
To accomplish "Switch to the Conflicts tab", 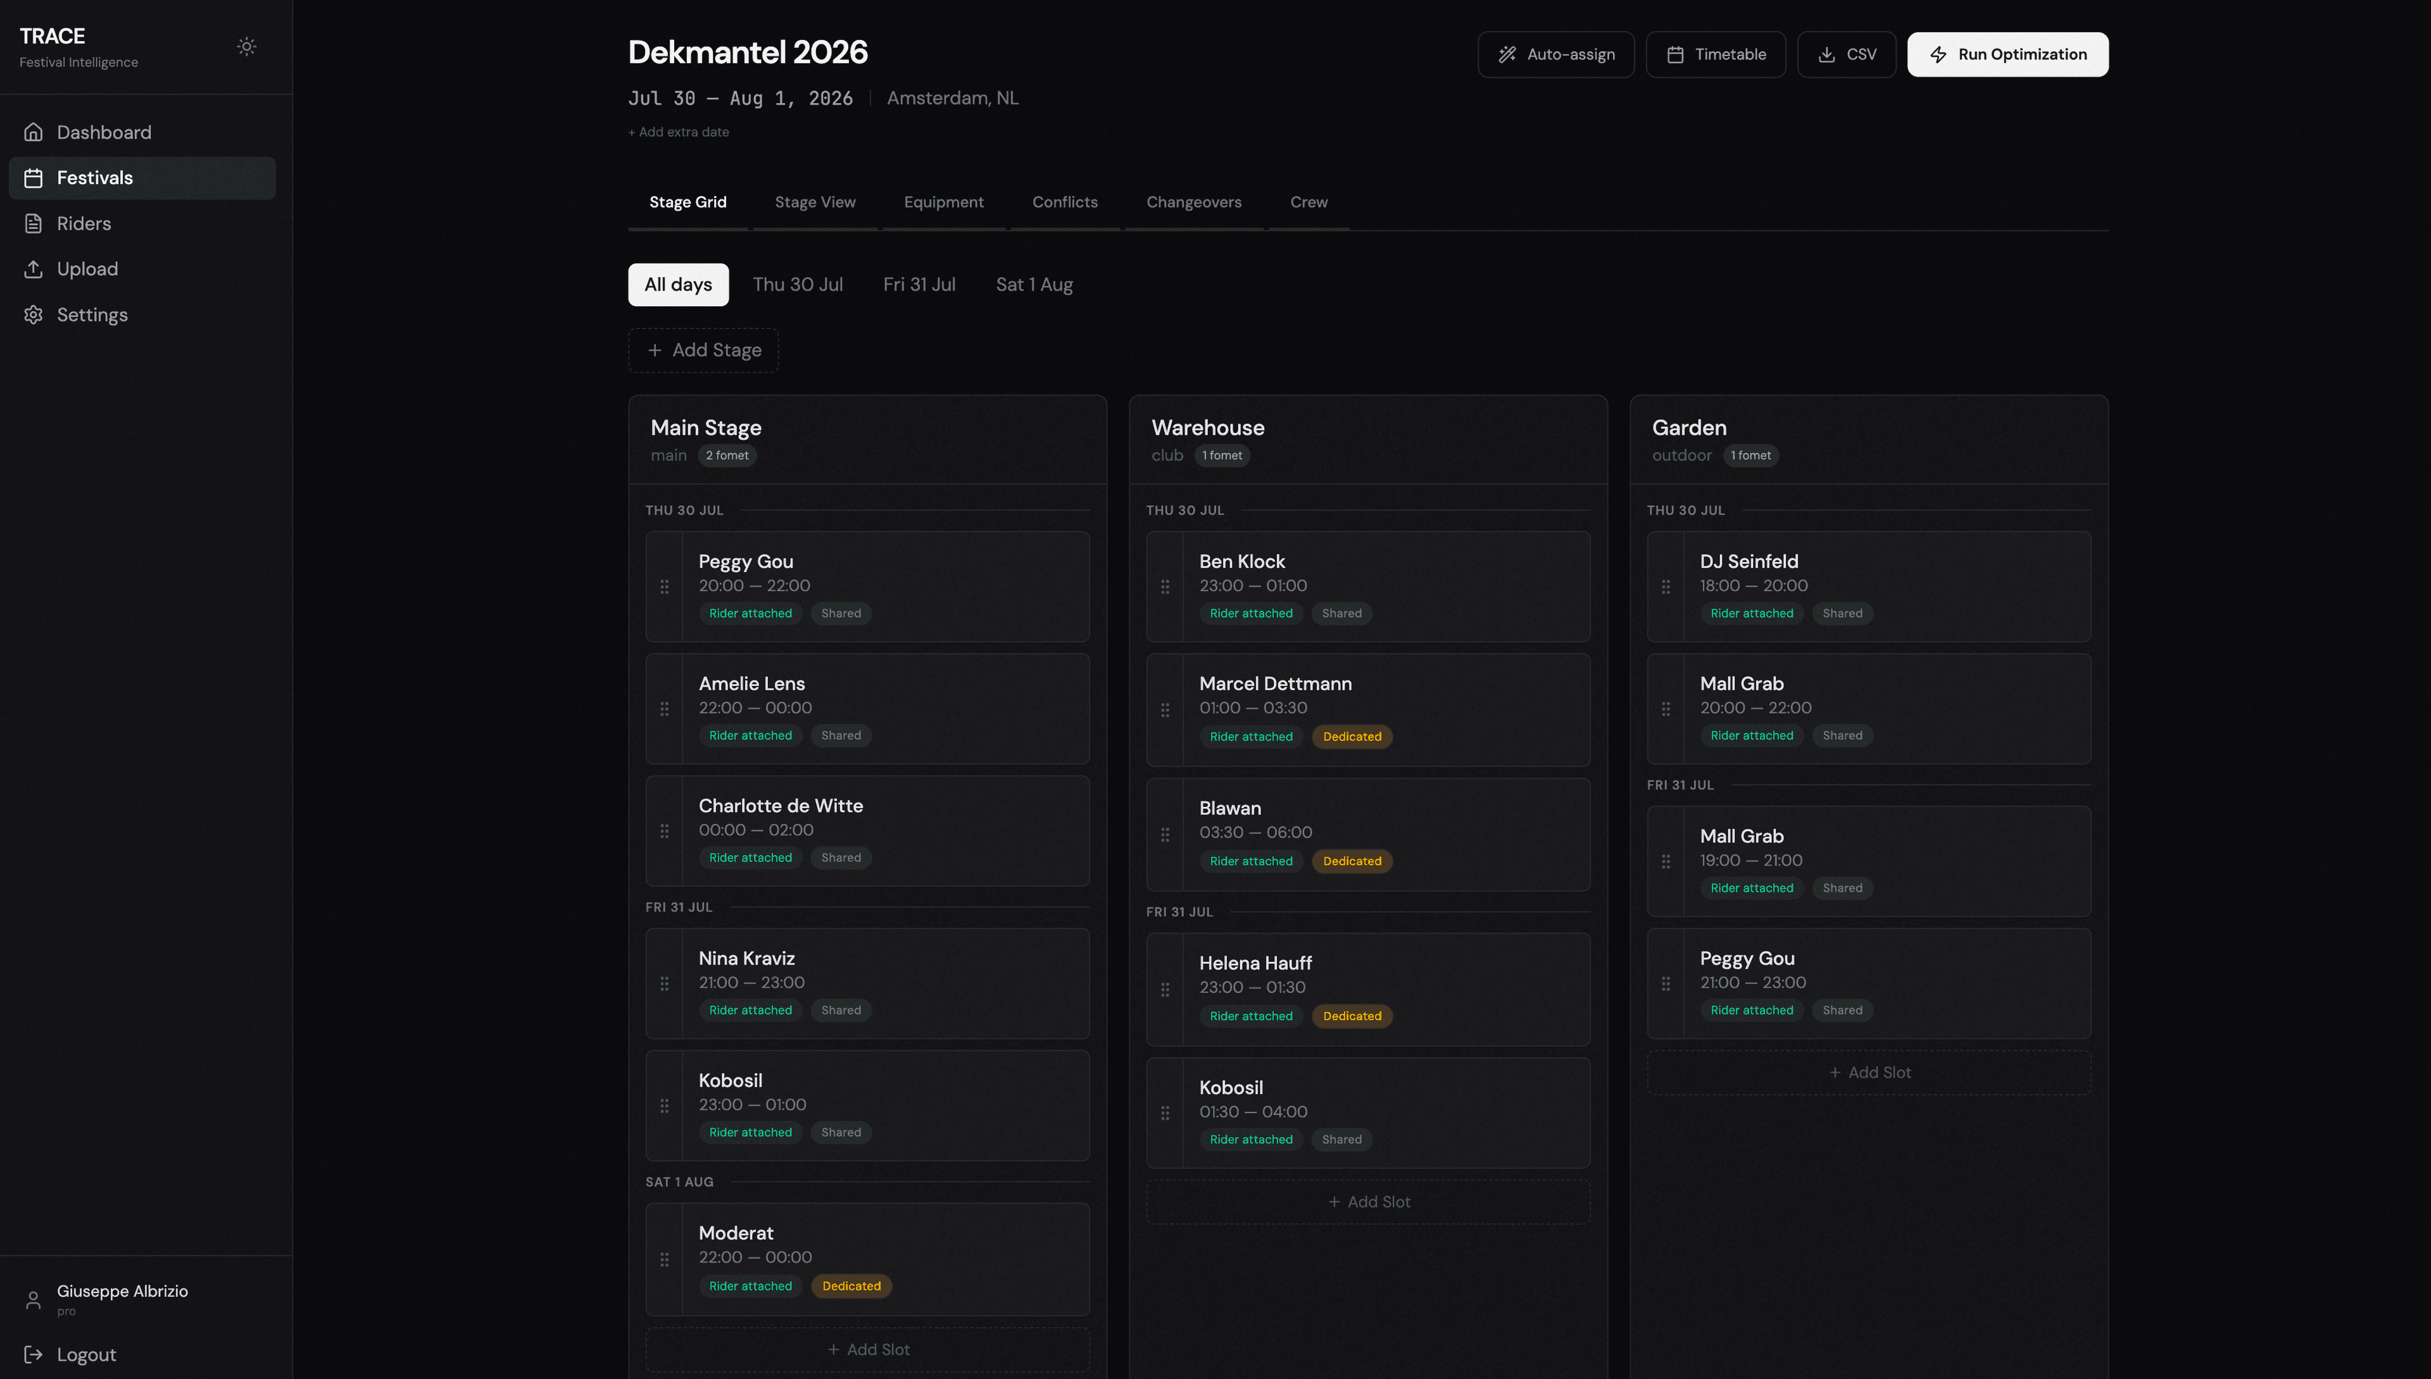I will point(1065,202).
